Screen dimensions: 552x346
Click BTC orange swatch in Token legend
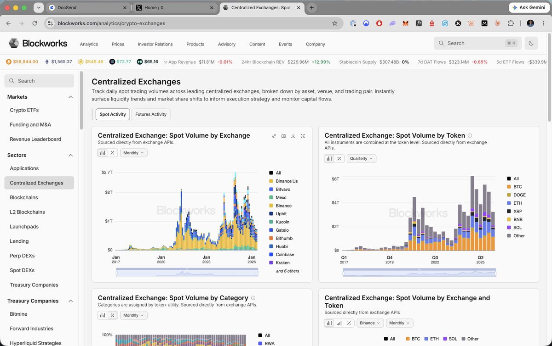[x=509, y=187]
